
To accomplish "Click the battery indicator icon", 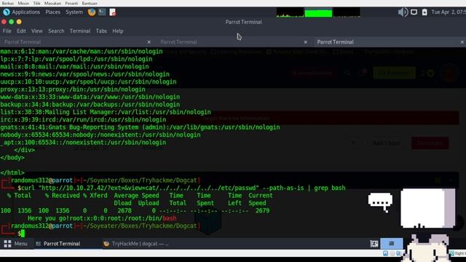I will (x=424, y=12).
